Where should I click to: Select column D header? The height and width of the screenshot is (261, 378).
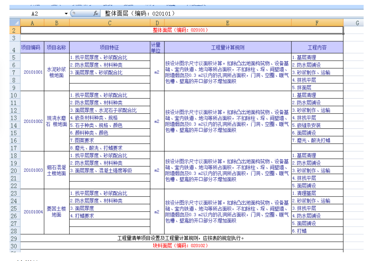point(157,23)
